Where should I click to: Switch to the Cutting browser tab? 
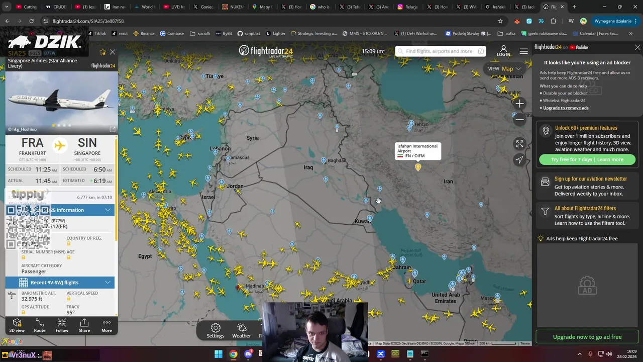coord(27,7)
